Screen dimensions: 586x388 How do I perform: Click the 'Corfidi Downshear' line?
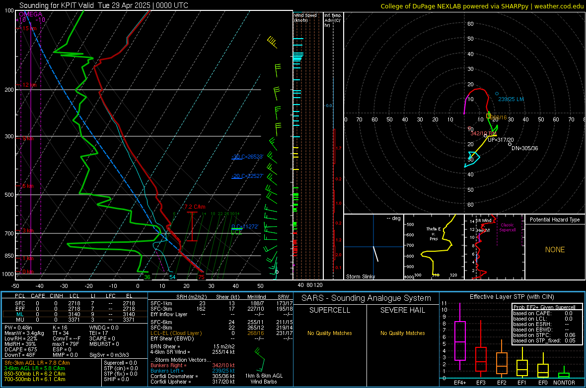tap(193, 376)
